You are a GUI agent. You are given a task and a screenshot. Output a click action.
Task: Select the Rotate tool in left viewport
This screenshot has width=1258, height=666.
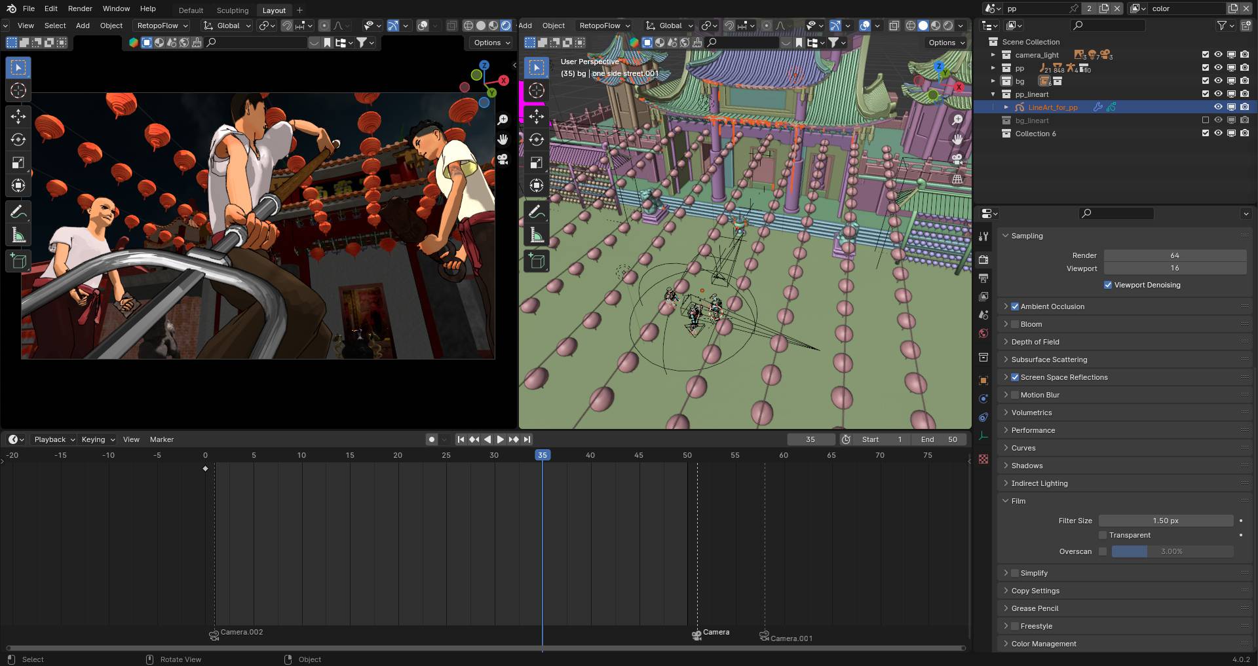point(18,139)
